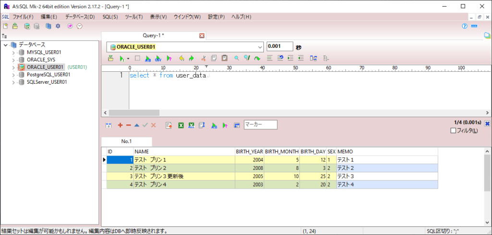492x235 pixels.
Task: Click the red plus Add Row icon
Action: click(120, 125)
